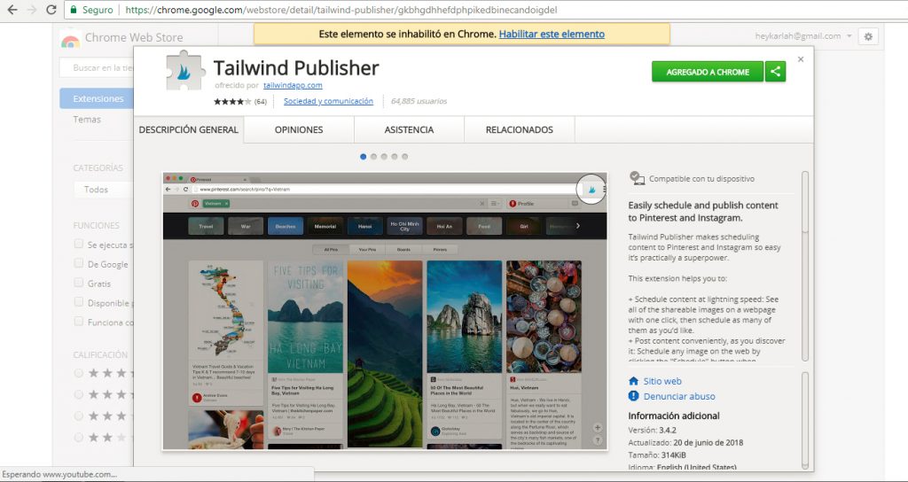Click the Tailwind Publisher puzzle piece icon

click(185, 71)
